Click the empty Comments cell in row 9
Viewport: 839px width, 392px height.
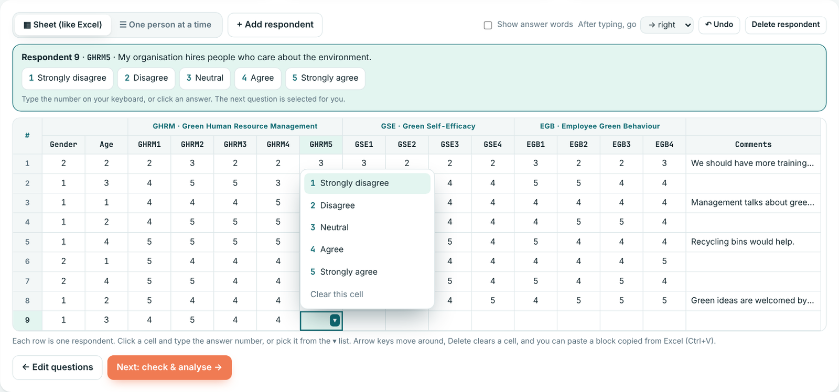coord(753,320)
